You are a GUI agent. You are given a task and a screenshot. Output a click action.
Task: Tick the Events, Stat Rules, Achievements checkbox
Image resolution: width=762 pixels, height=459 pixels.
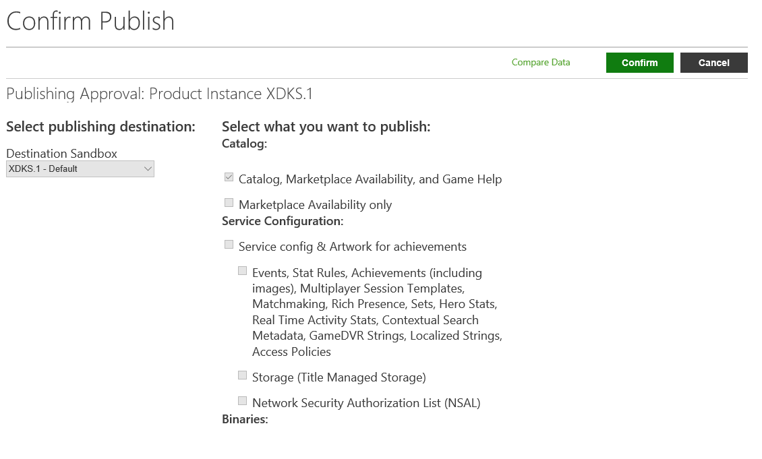[x=243, y=270]
